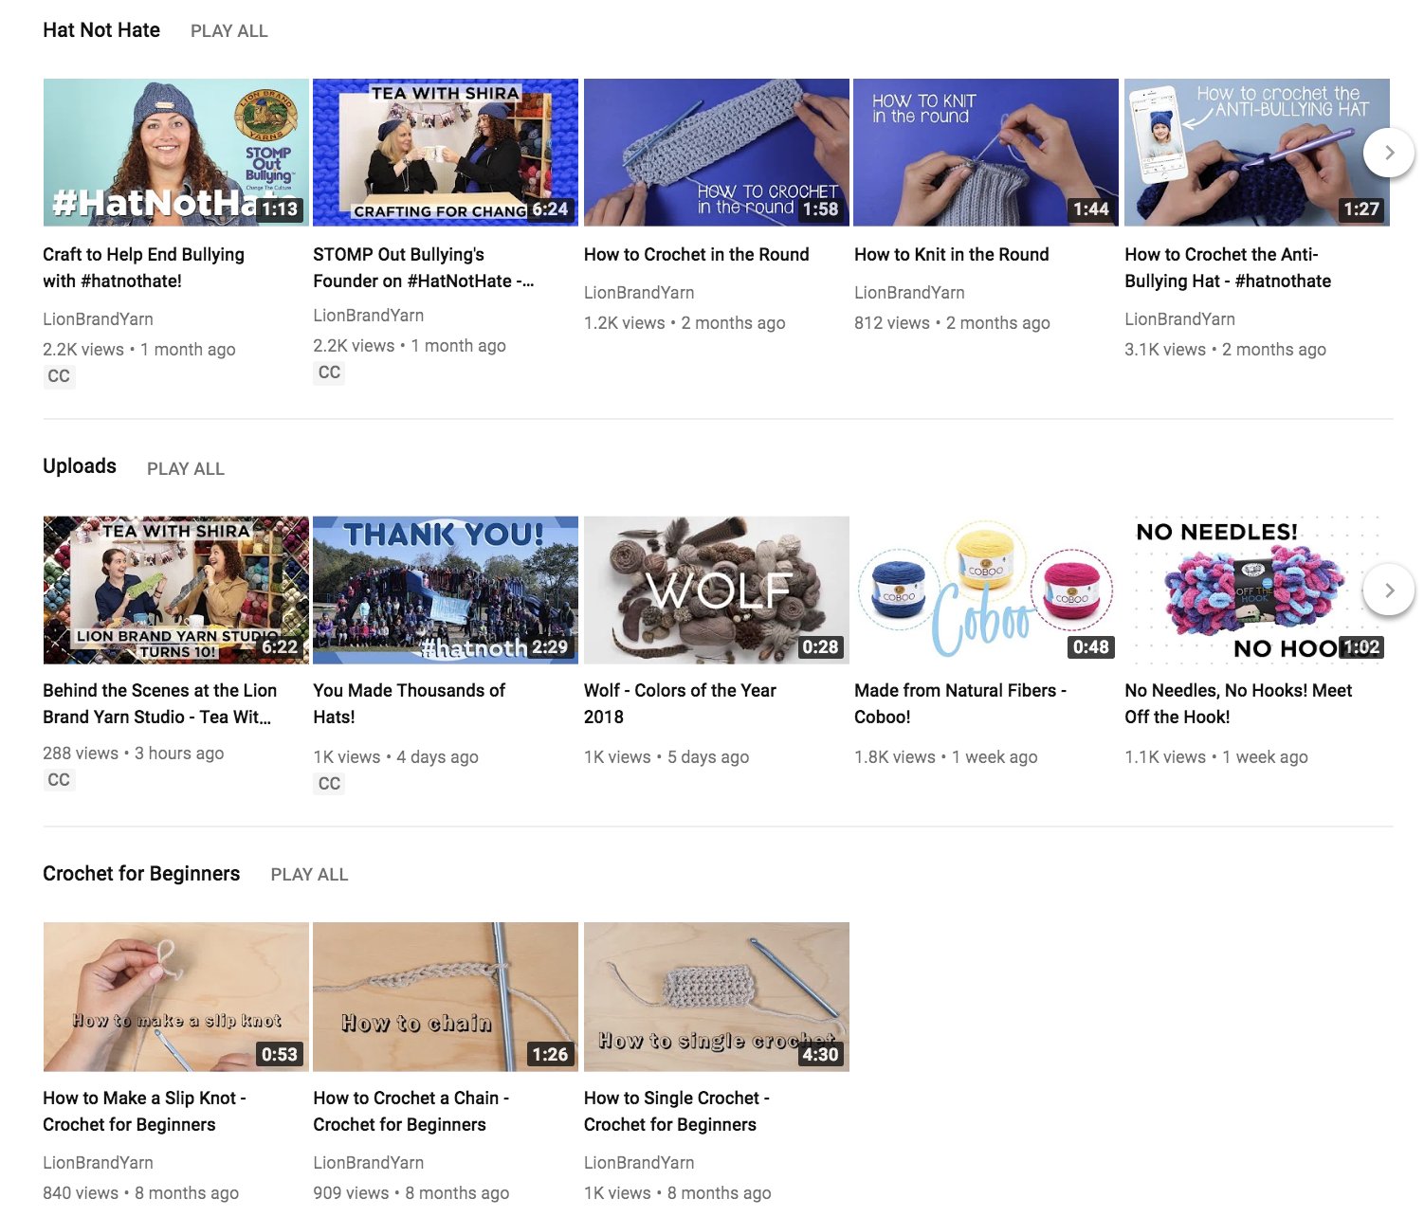Click '1K views • 5 days ago' text
1424x1217 pixels.
(x=666, y=757)
